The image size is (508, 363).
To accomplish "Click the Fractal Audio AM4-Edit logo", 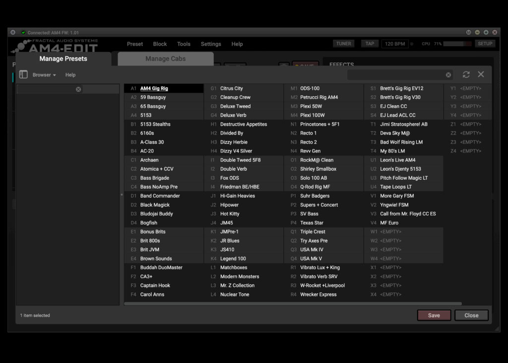I will pos(56,46).
